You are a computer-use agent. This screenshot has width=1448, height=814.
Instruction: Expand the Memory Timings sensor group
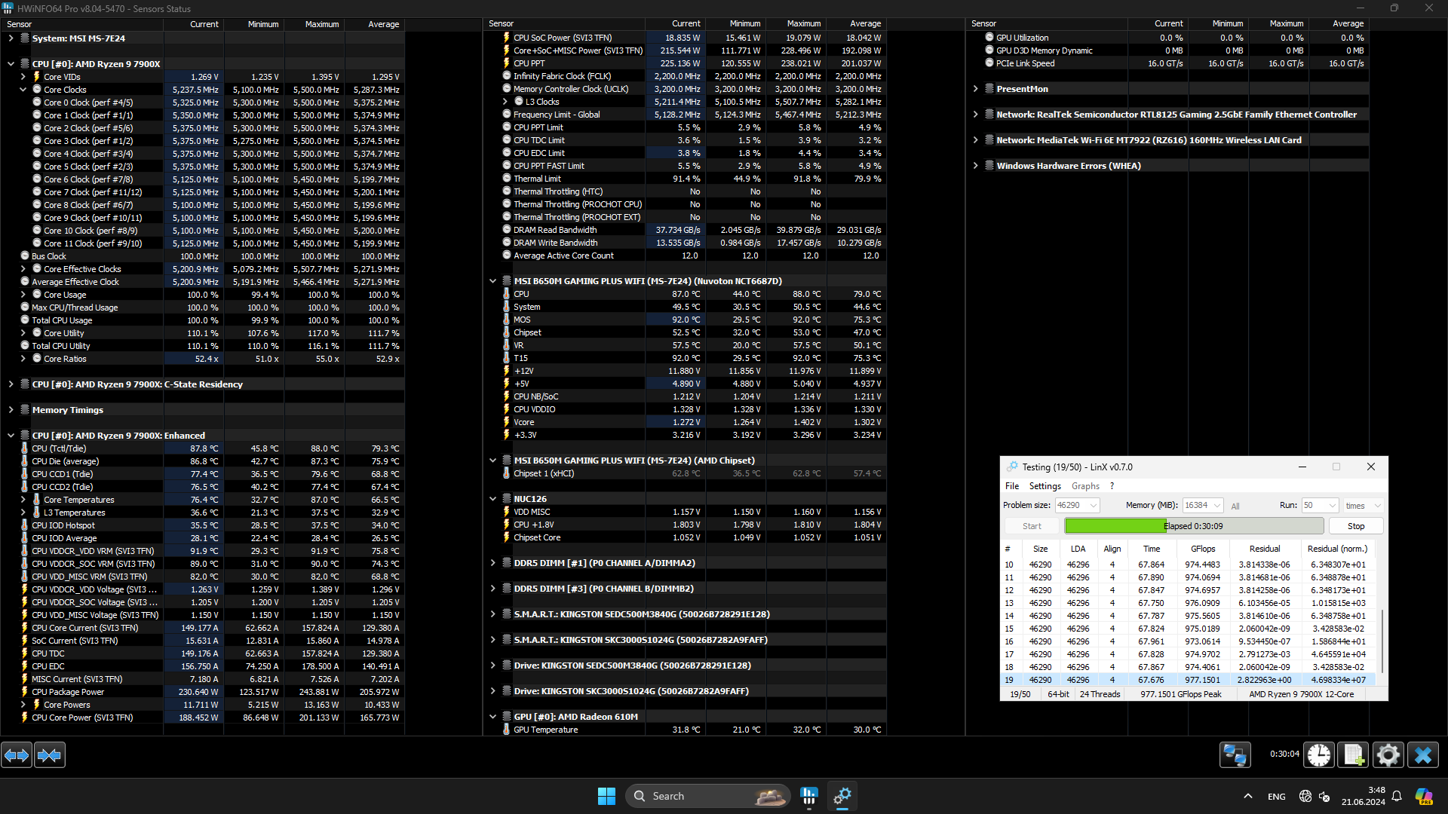click(x=11, y=410)
